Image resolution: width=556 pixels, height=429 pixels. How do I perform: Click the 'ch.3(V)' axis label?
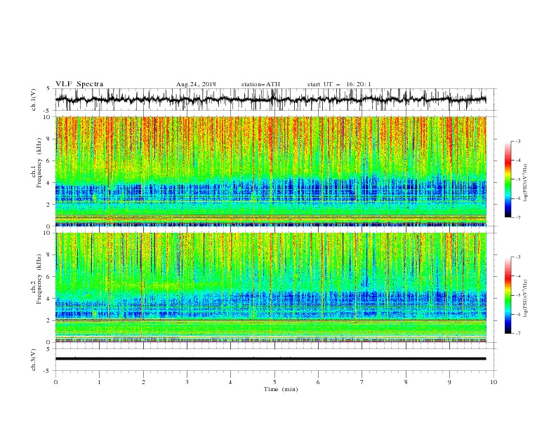tap(34, 360)
